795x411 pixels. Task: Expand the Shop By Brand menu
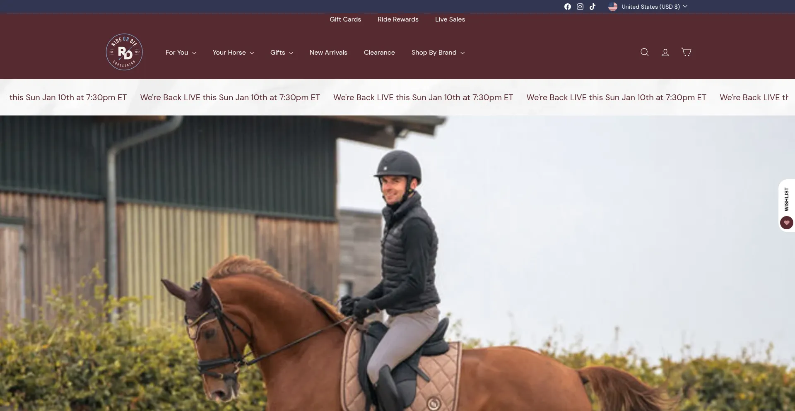tap(438, 53)
